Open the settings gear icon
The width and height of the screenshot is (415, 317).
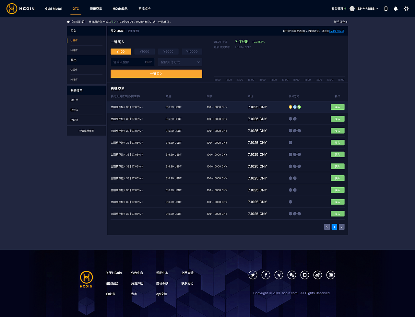click(406, 9)
